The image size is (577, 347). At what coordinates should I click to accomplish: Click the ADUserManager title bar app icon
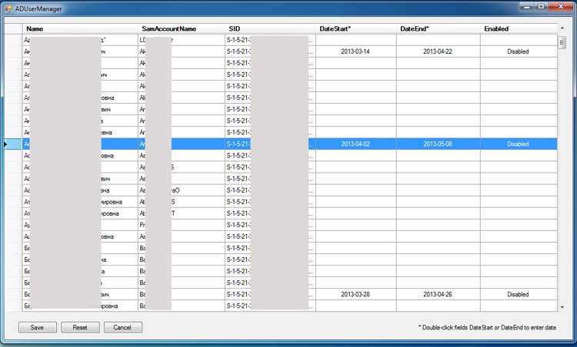pos(8,7)
